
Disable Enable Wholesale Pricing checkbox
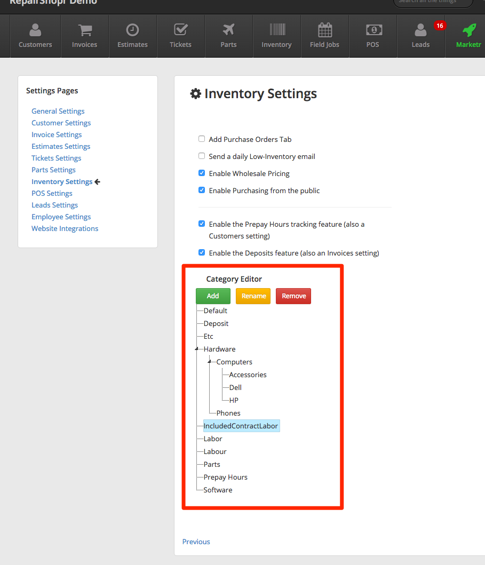point(202,173)
